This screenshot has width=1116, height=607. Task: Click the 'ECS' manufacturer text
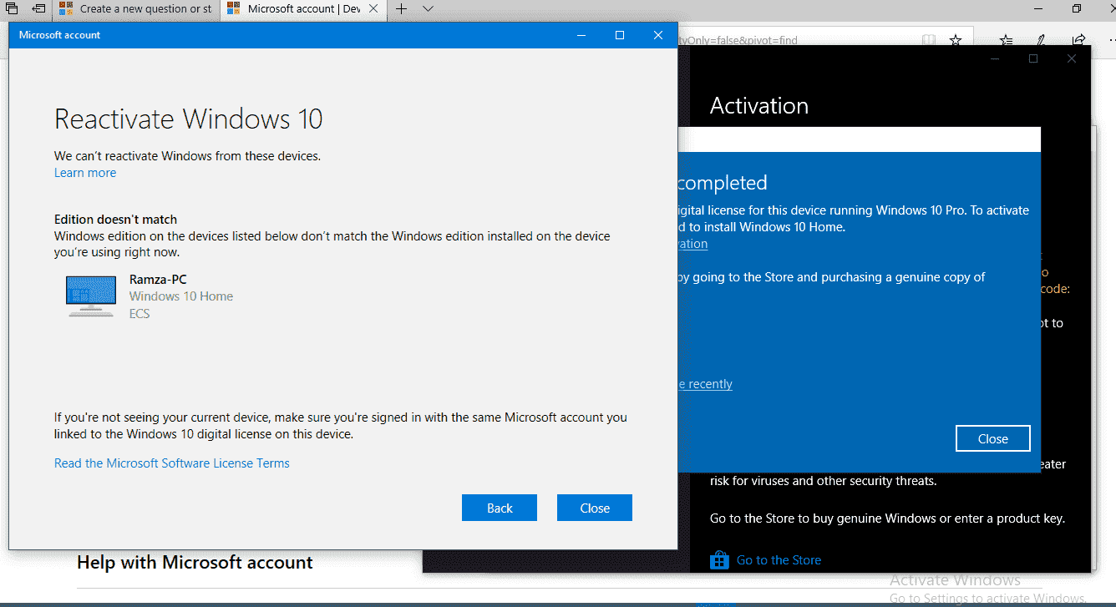tap(139, 314)
